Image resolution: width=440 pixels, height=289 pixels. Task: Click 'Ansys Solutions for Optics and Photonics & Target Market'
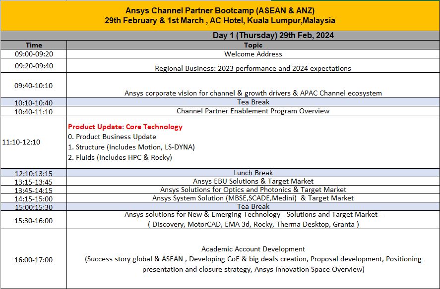point(253,190)
